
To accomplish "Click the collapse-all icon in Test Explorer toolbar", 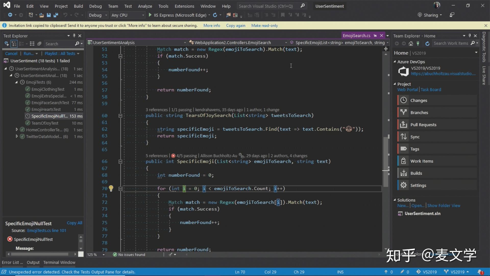I will point(39,44).
